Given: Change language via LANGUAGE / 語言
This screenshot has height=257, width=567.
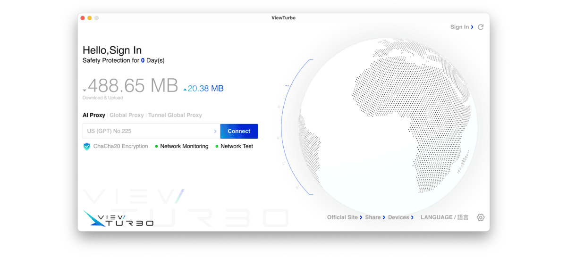Looking at the screenshot, I should point(445,217).
